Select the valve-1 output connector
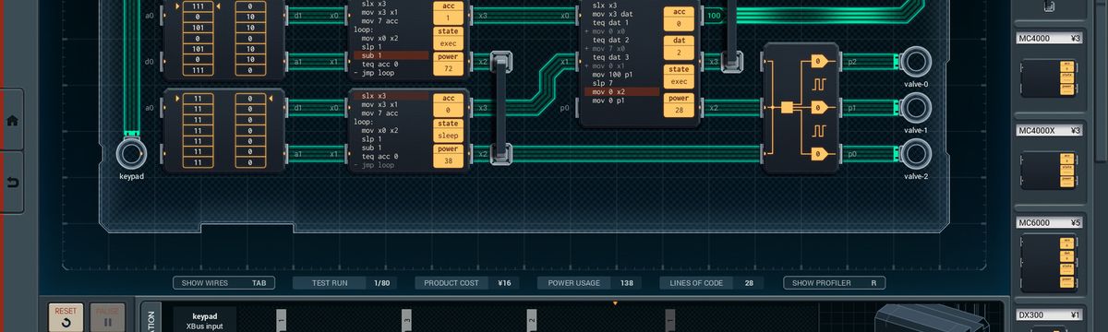The width and height of the screenshot is (1108, 332). (x=915, y=108)
